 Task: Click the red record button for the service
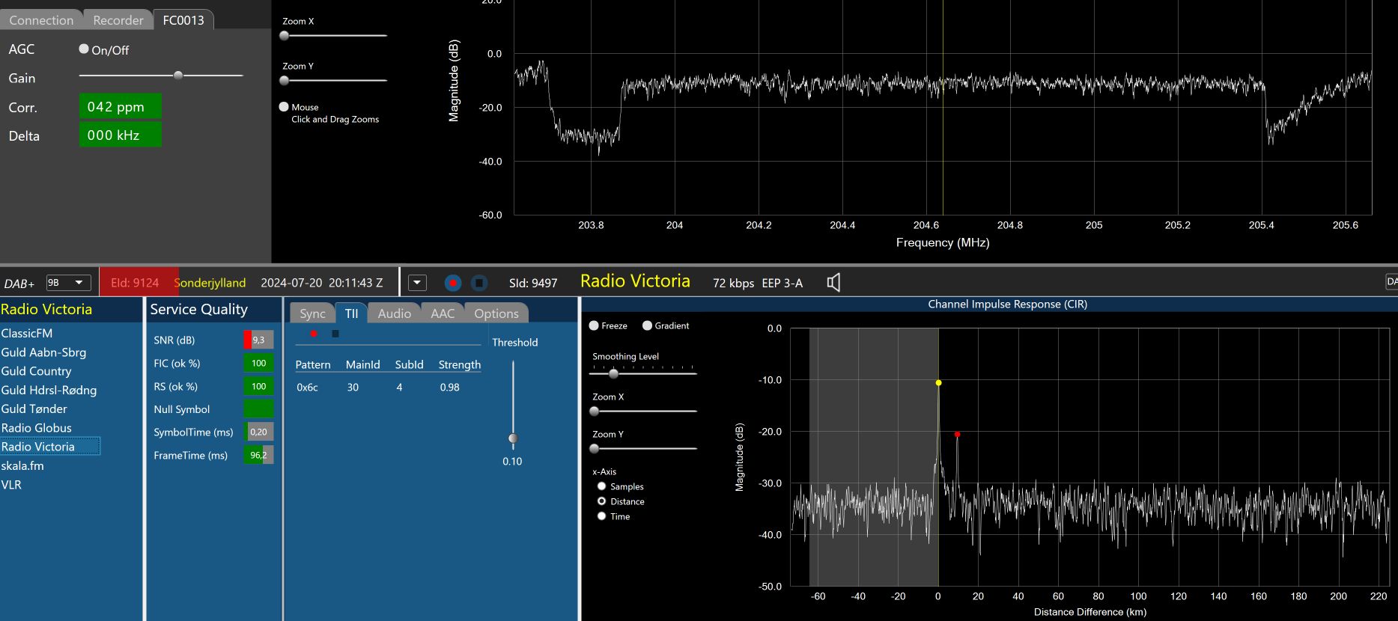pyautogui.click(x=452, y=283)
